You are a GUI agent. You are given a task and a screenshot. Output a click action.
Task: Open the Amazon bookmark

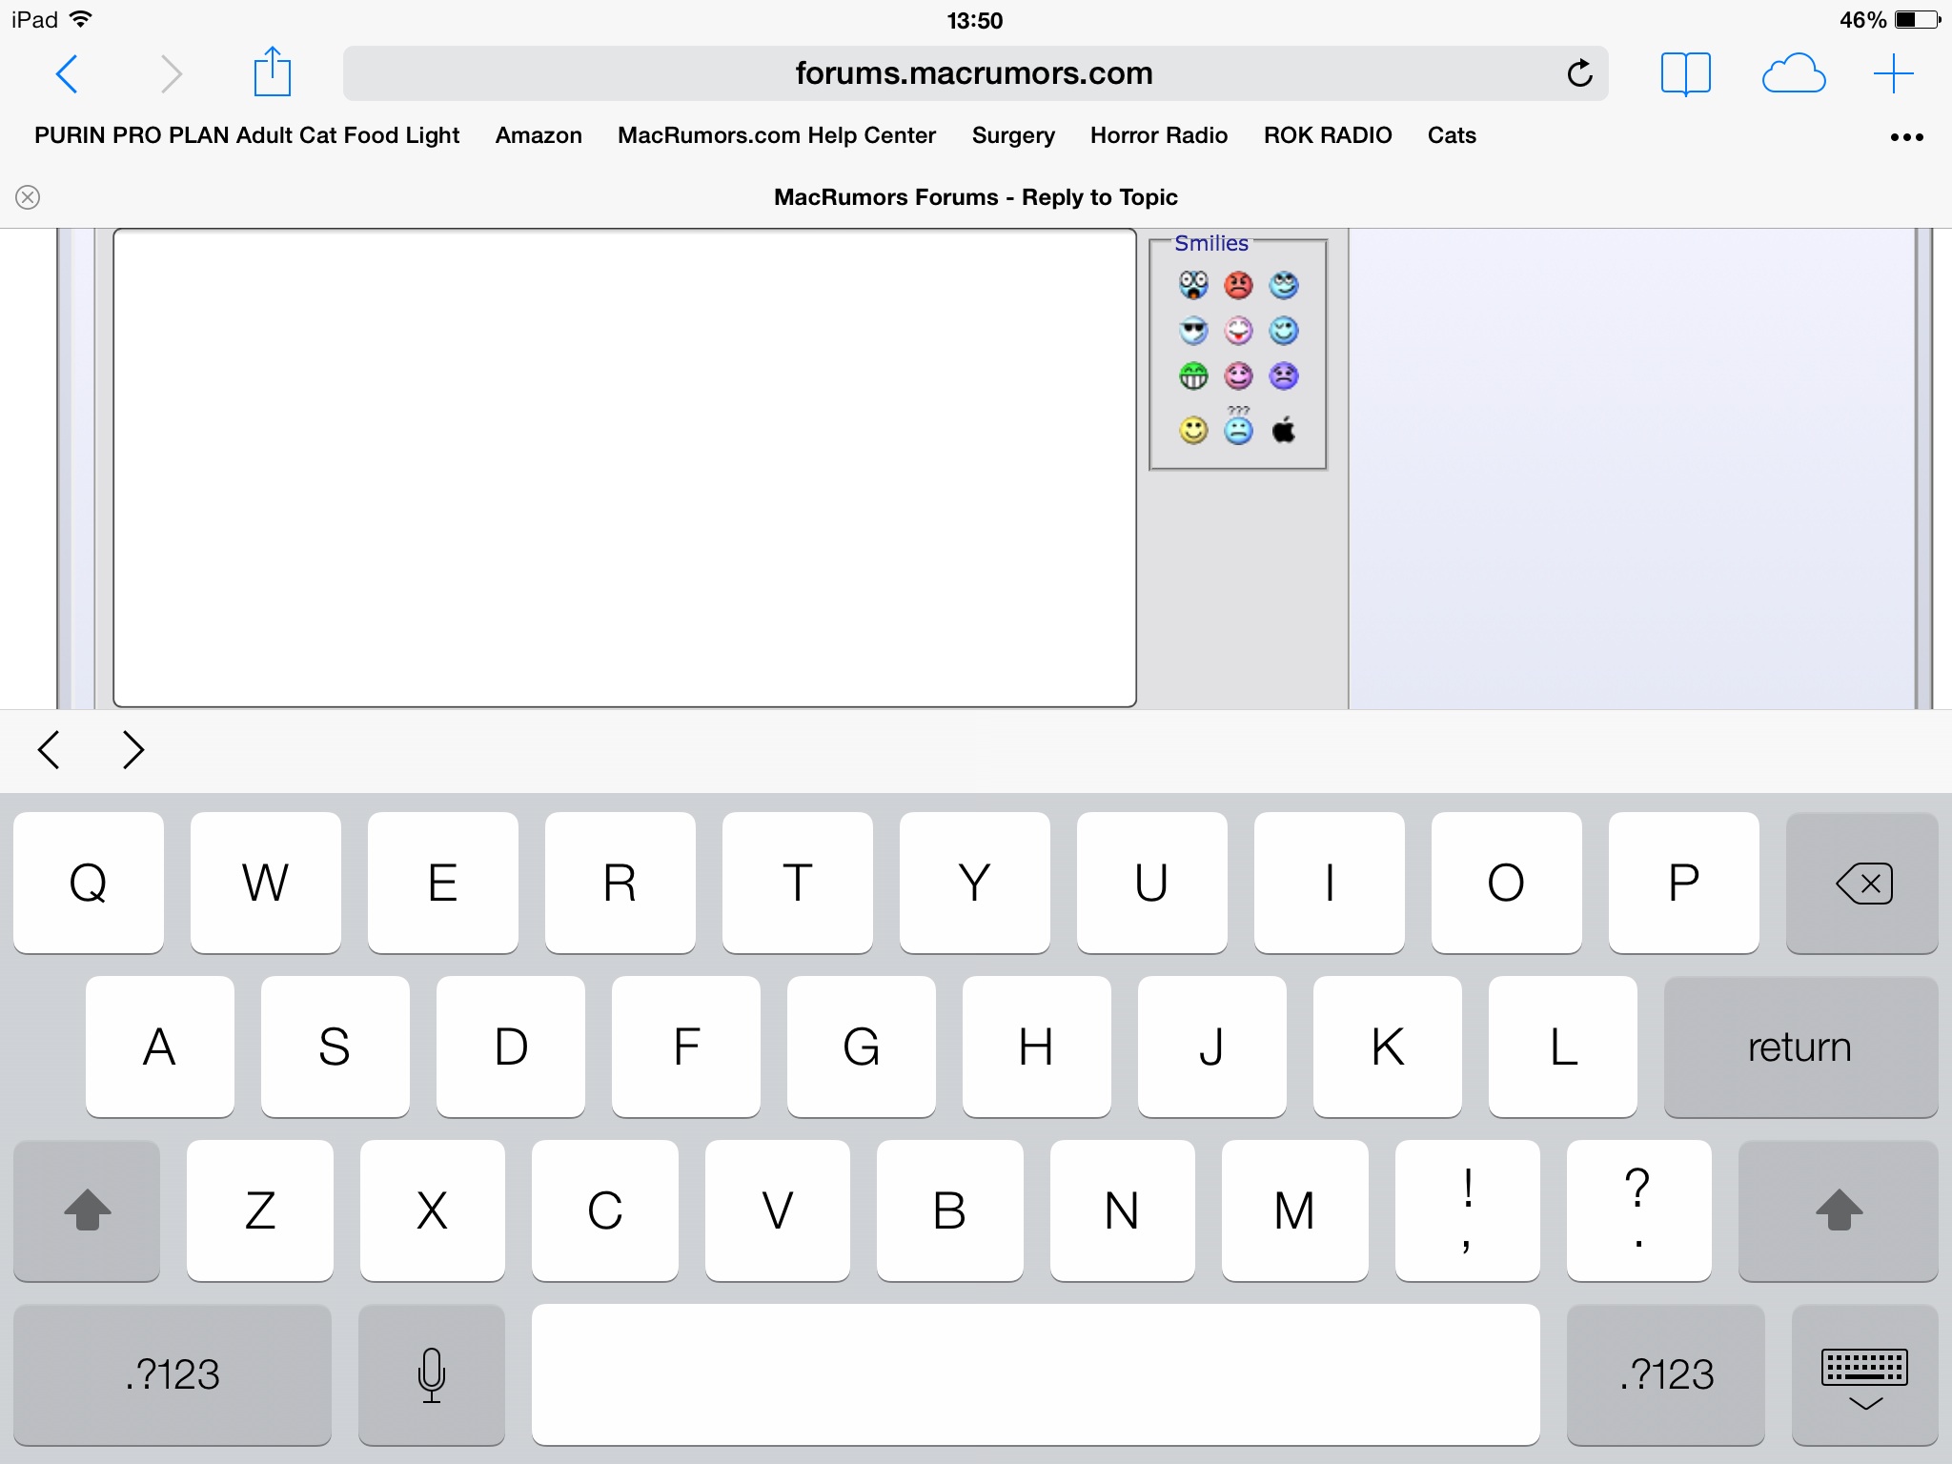tap(539, 135)
